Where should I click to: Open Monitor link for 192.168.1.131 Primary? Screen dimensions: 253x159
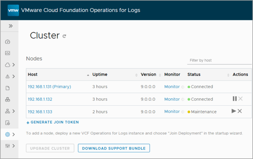click(x=172, y=87)
